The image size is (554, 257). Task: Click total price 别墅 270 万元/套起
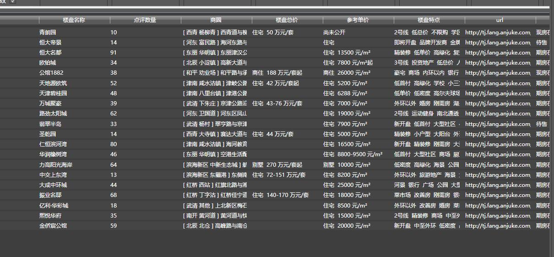[x=277, y=165]
